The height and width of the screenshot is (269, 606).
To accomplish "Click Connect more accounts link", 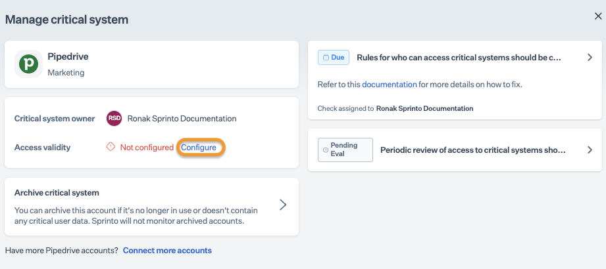I will click(x=167, y=251).
